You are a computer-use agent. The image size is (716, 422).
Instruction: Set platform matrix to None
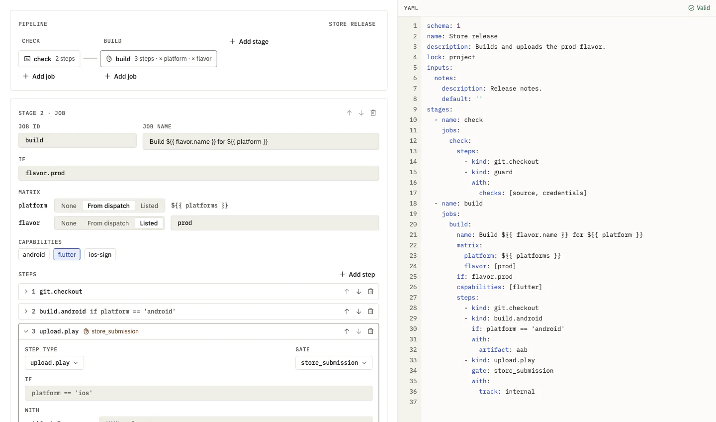click(69, 206)
